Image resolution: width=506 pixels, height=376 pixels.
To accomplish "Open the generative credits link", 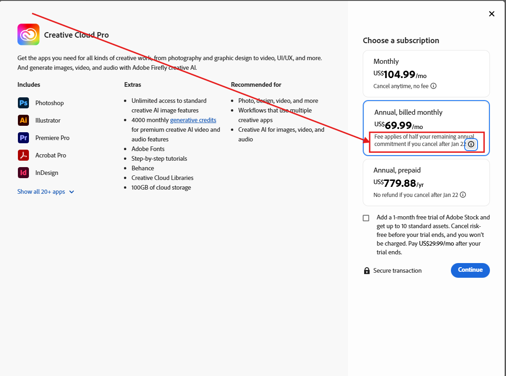I will pos(193,120).
